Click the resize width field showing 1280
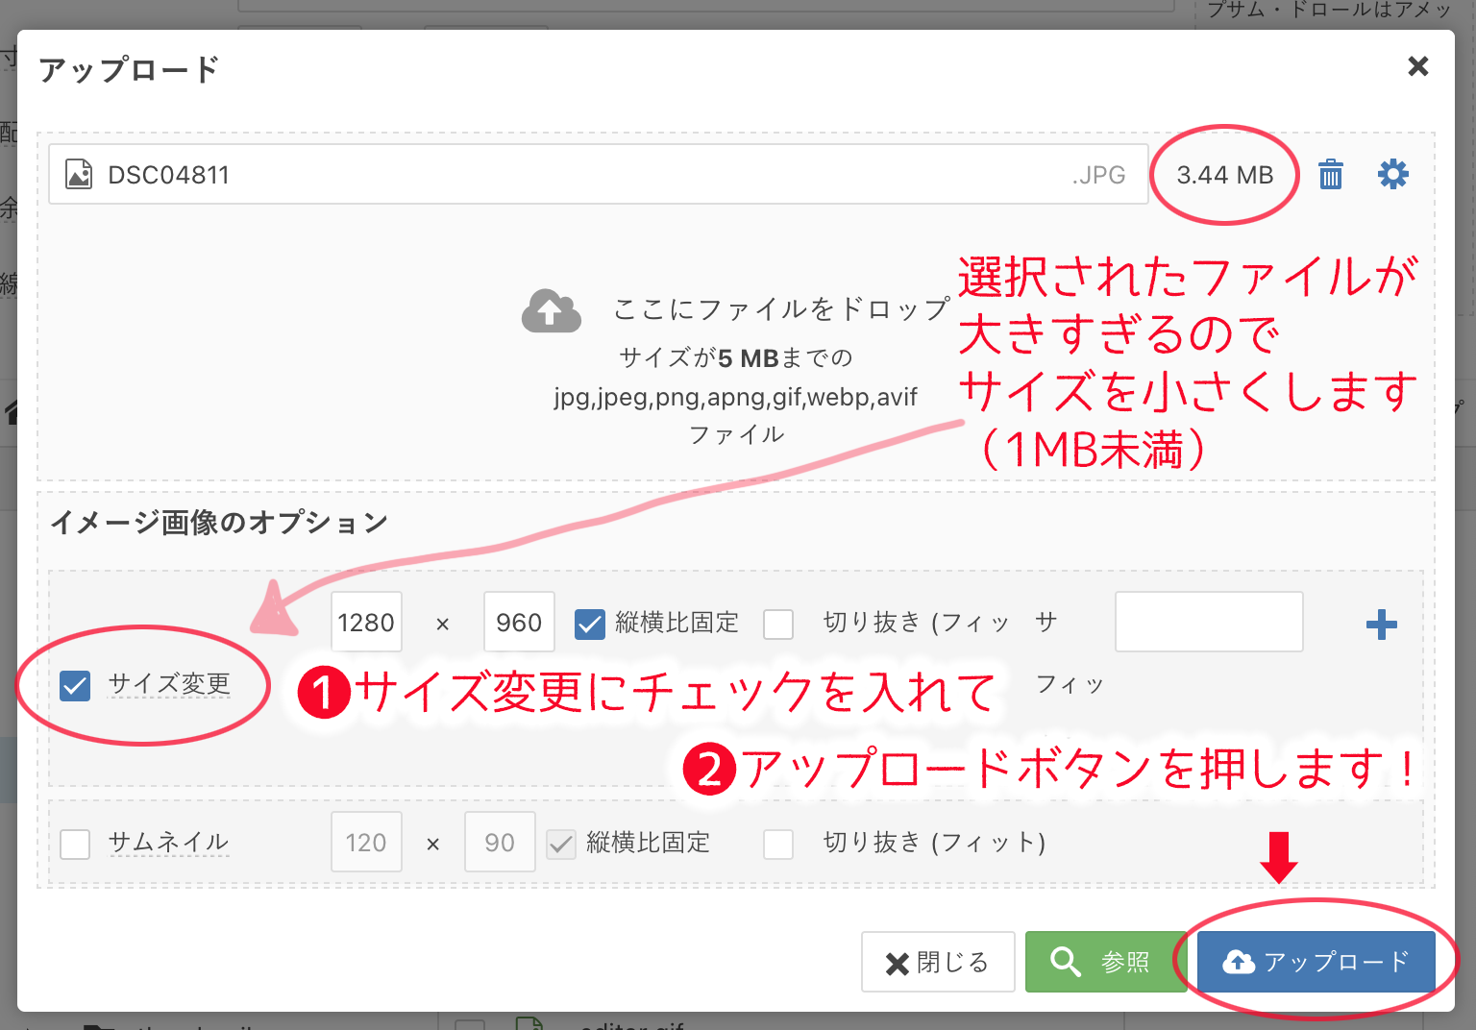The image size is (1476, 1030). 366,623
